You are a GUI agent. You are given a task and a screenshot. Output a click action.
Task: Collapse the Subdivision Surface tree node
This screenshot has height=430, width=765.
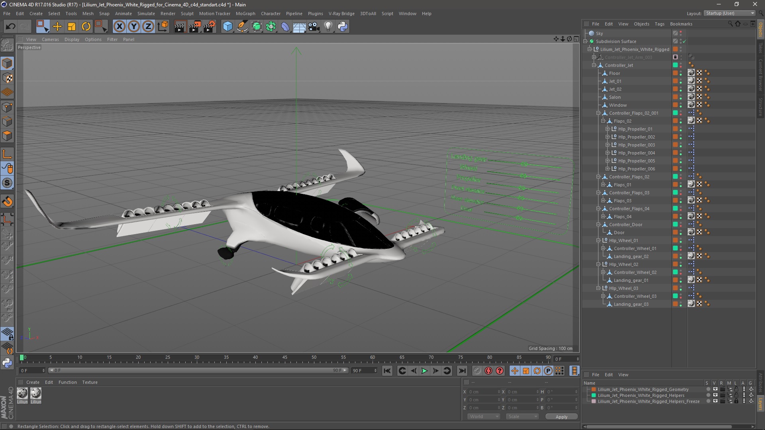585,41
